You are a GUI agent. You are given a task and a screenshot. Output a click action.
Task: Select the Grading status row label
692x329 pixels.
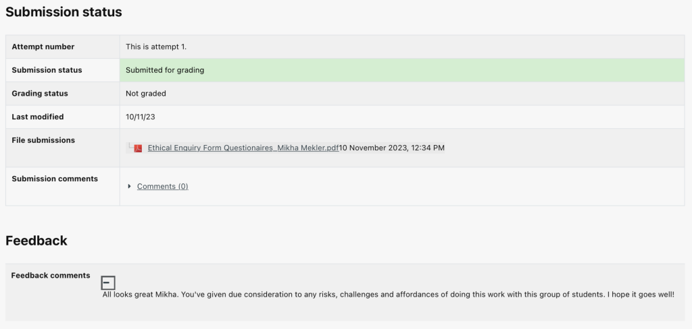pyautogui.click(x=40, y=93)
